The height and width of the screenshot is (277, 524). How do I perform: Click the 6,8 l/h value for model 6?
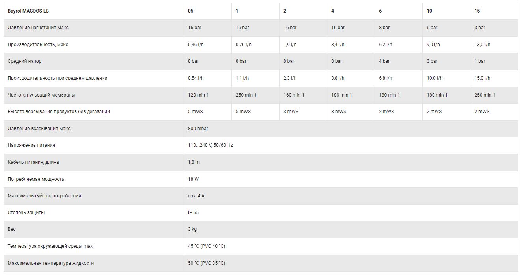pos(386,78)
